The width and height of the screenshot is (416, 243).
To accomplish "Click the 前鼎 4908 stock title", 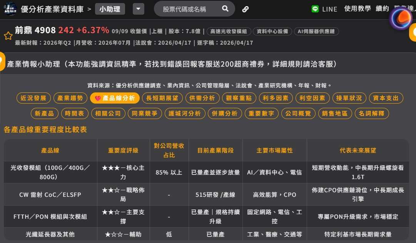I will (35, 30).
